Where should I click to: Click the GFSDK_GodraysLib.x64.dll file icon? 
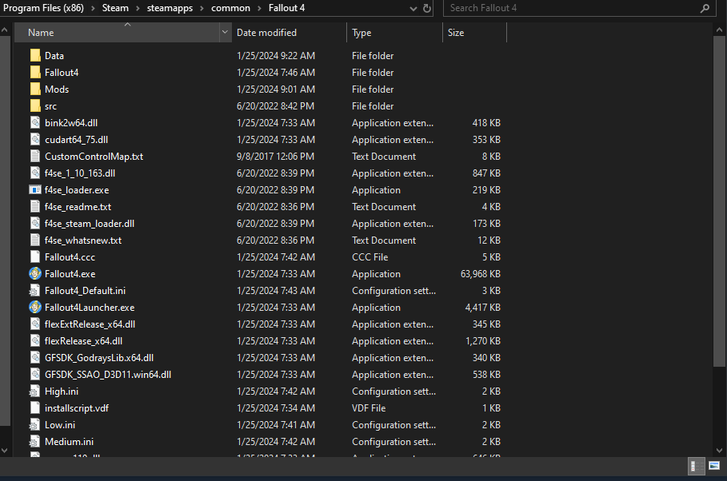(x=35, y=358)
